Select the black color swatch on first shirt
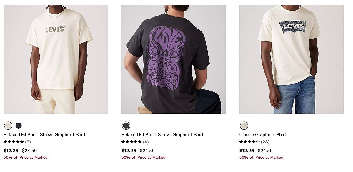 click(19, 126)
